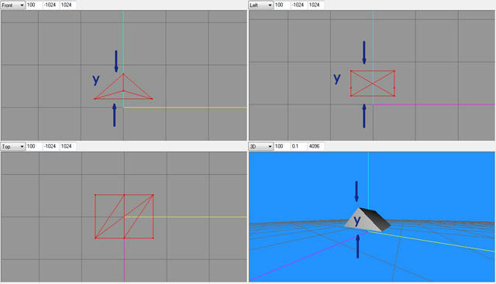Click the 4096 far-clip field in 3D viewport
Viewport: 496px width, 284px height.
point(316,146)
